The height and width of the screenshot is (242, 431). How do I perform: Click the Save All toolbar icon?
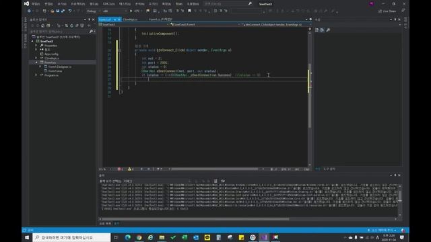tap(63, 11)
